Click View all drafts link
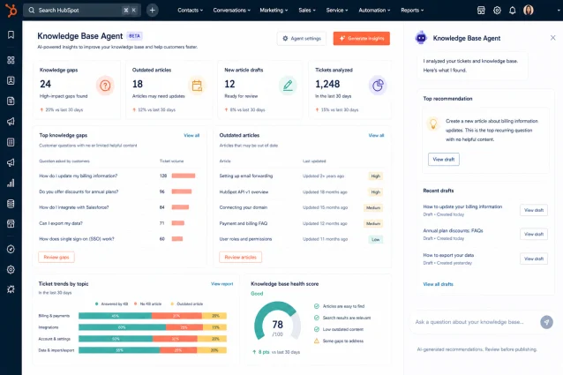 click(x=438, y=284)
